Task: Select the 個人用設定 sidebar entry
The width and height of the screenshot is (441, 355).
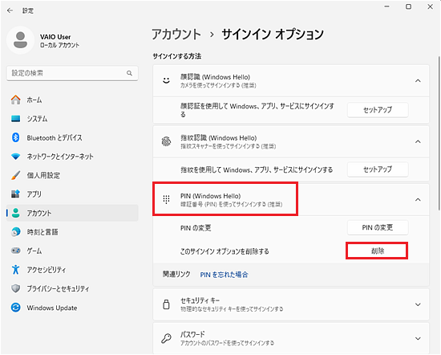Action: pyautogui.click(x=72, y=175)
